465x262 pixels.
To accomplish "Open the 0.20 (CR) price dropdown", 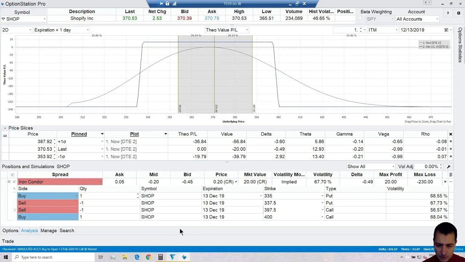I will pyautogui.click(x=236, y=182).
